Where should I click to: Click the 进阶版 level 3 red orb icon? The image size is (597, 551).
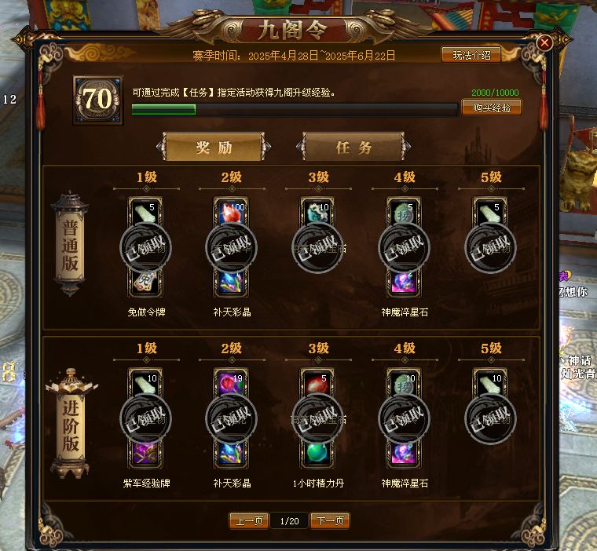click(317, 382)
